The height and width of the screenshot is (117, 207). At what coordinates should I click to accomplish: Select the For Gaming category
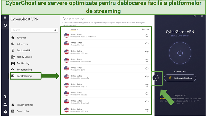point(23,63)
